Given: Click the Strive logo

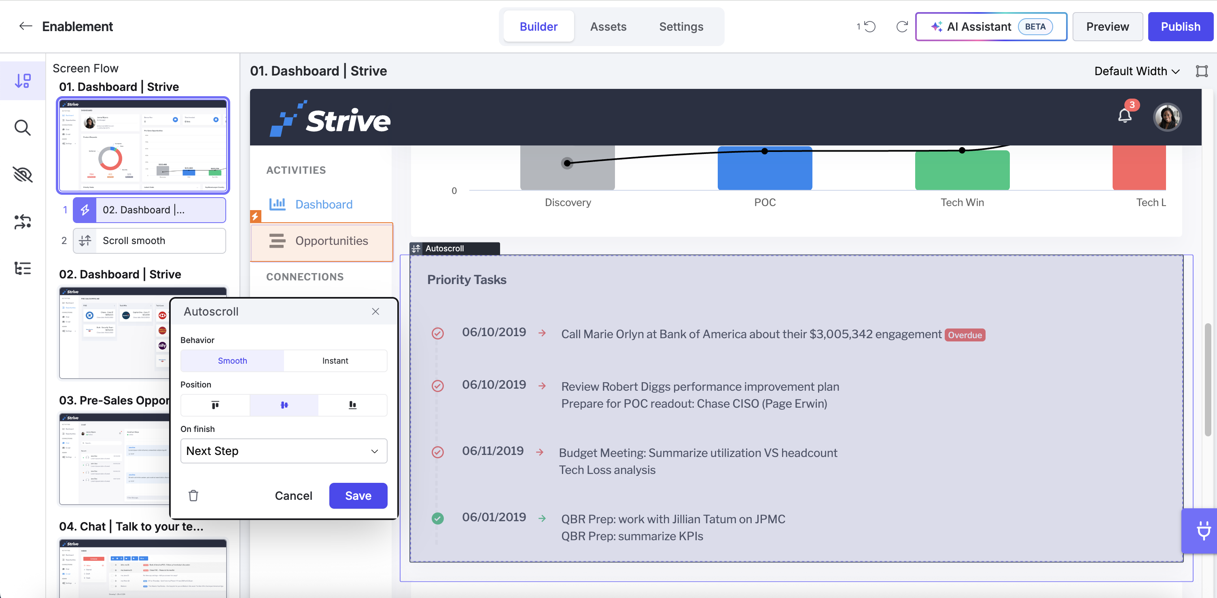Looking at the screenshot, I should coord(330,118).
